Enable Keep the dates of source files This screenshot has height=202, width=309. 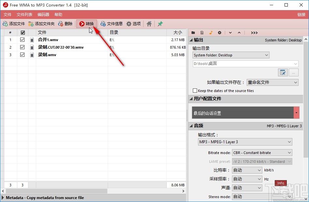pos(195,90)
